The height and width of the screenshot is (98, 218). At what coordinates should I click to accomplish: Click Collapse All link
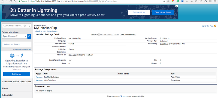[26, 49]
